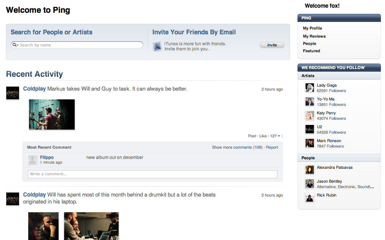Click Filippo's blank avatar icon
The height and width of the screenshot is (240, 385).
click(x=32, y=159)
